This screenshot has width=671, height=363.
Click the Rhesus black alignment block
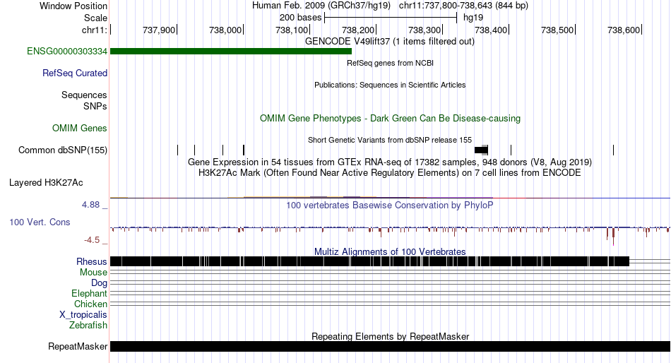[369, 261]
